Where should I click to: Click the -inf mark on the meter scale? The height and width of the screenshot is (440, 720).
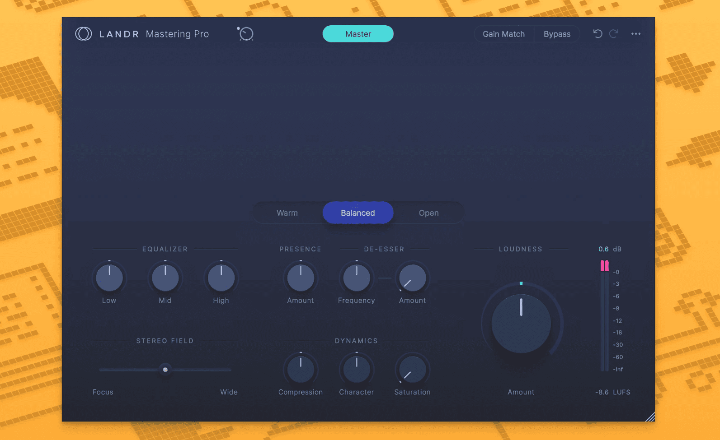tap(618, 369)
